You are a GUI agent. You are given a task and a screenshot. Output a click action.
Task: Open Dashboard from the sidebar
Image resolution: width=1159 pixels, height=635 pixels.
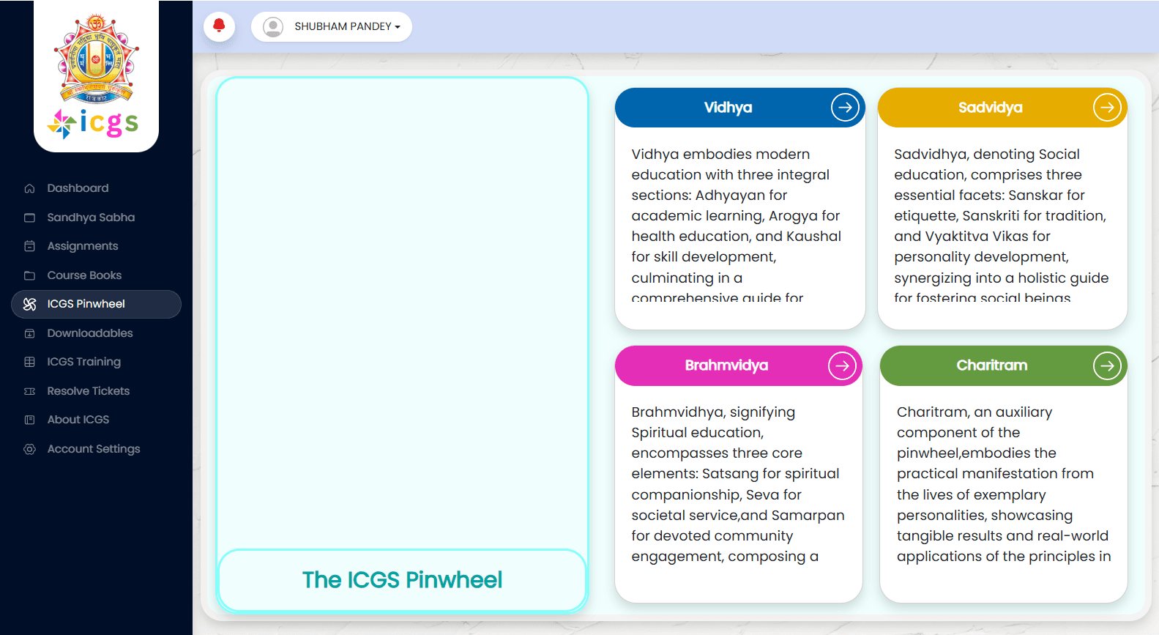[x=78, y=188]
